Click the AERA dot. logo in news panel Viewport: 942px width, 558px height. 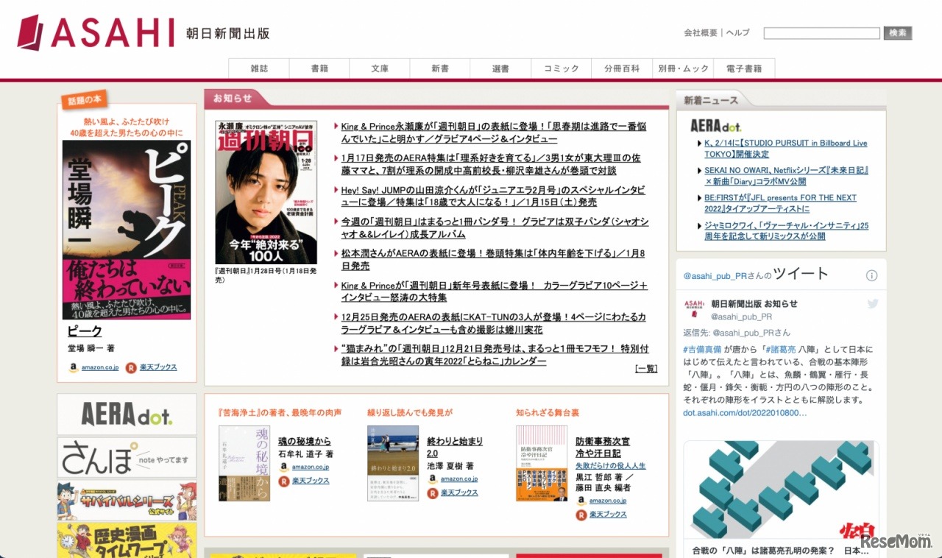(715, 126)
